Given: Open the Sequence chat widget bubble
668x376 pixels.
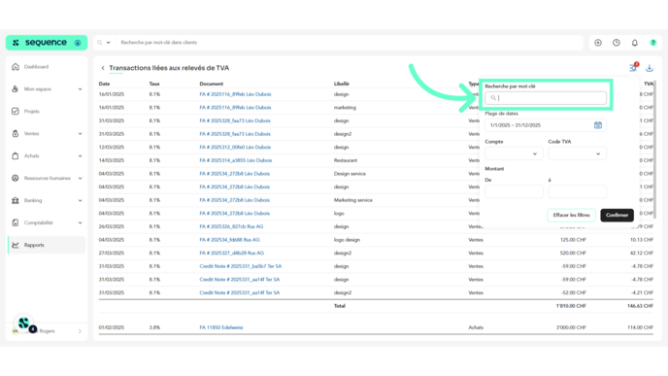Looking at the screenshot, I should (x=24, y=324).
